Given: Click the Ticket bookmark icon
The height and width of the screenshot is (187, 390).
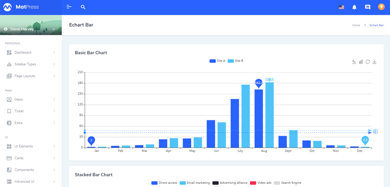Looking at the screenshot, I should (9, 111).
